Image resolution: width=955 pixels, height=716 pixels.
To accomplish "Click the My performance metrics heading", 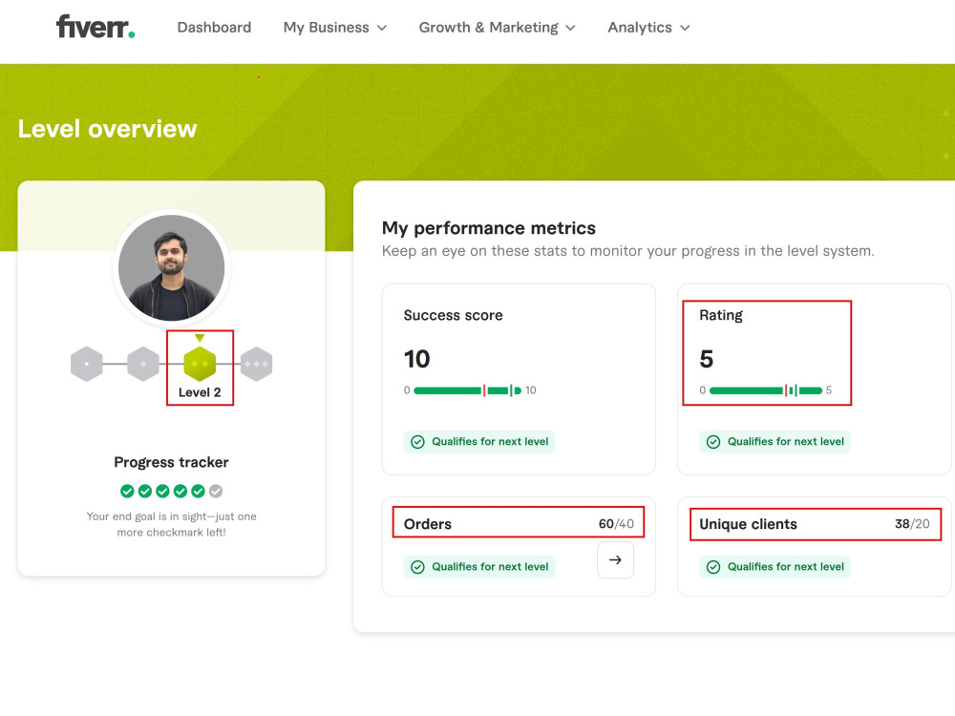I will click(488, 228).
